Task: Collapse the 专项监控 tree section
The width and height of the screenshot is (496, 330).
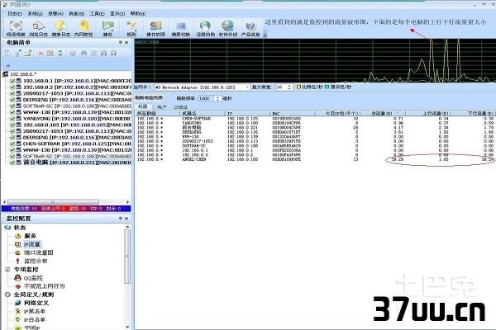Action: [7, 270]
